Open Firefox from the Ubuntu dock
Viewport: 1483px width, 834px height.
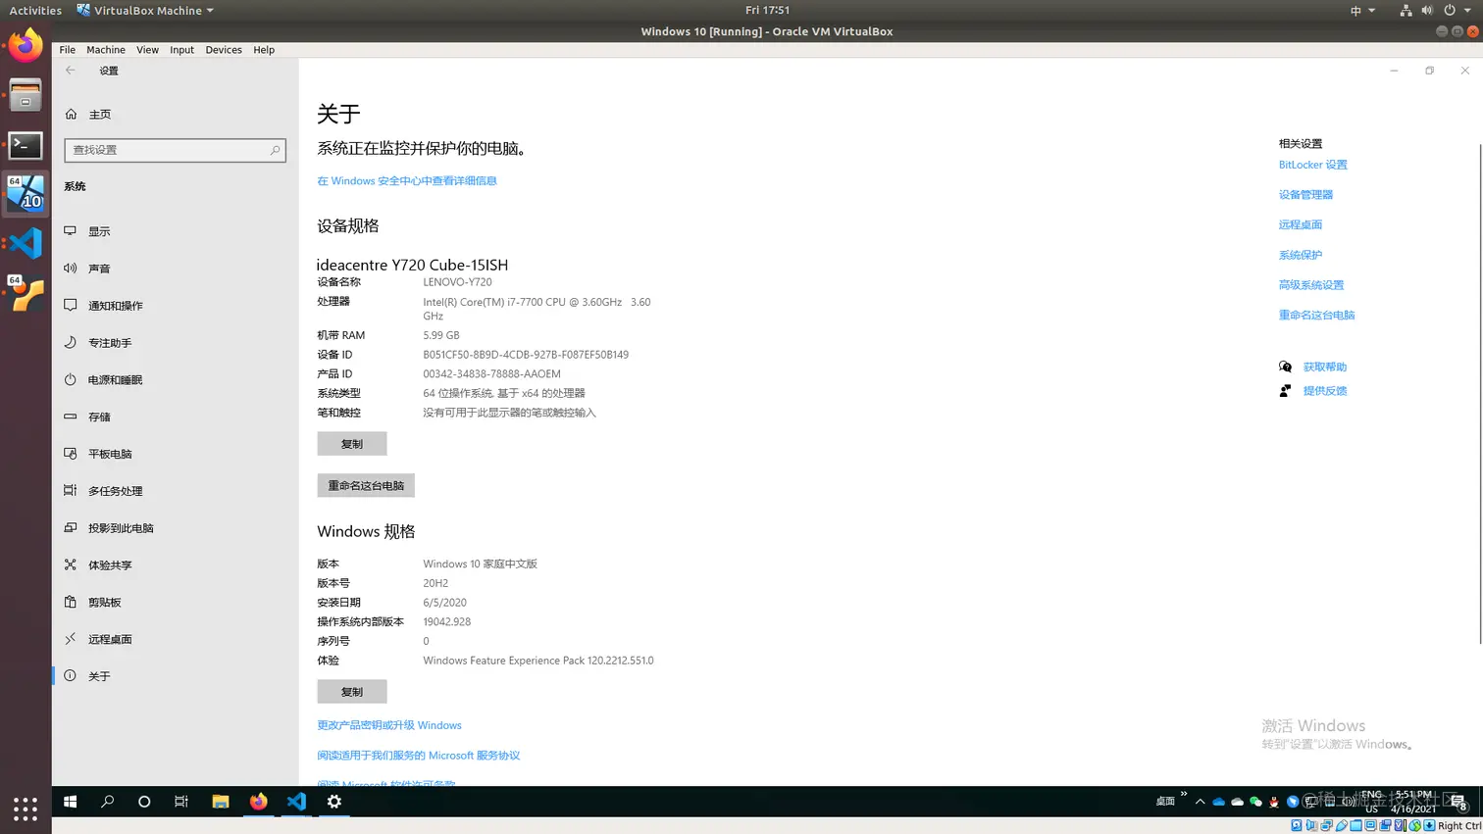(26, 45)
